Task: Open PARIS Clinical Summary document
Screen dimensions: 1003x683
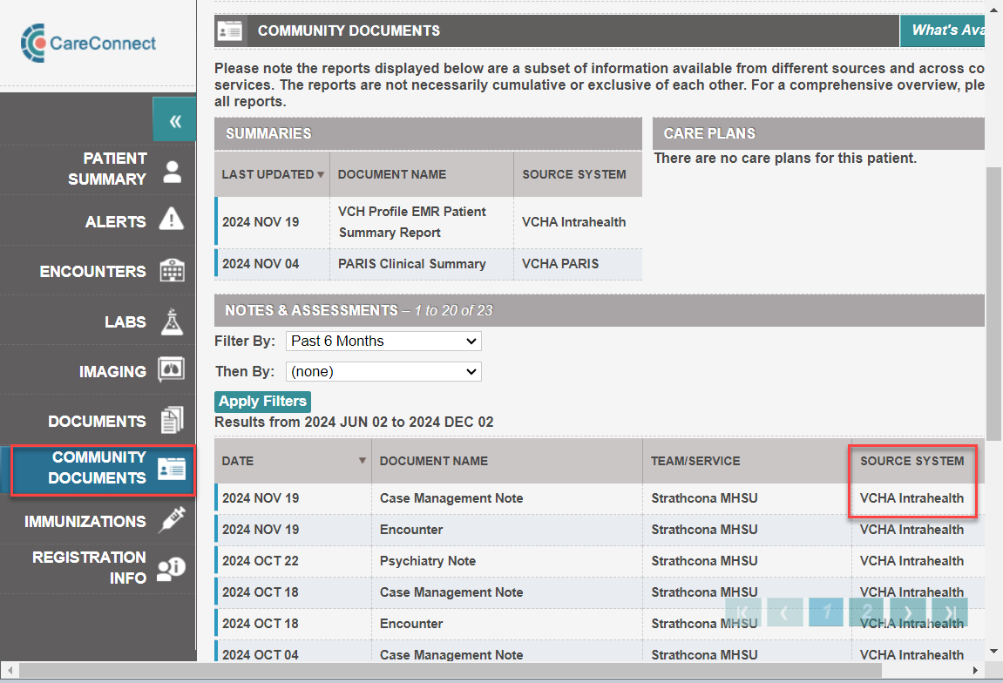Action: (411, 264)
